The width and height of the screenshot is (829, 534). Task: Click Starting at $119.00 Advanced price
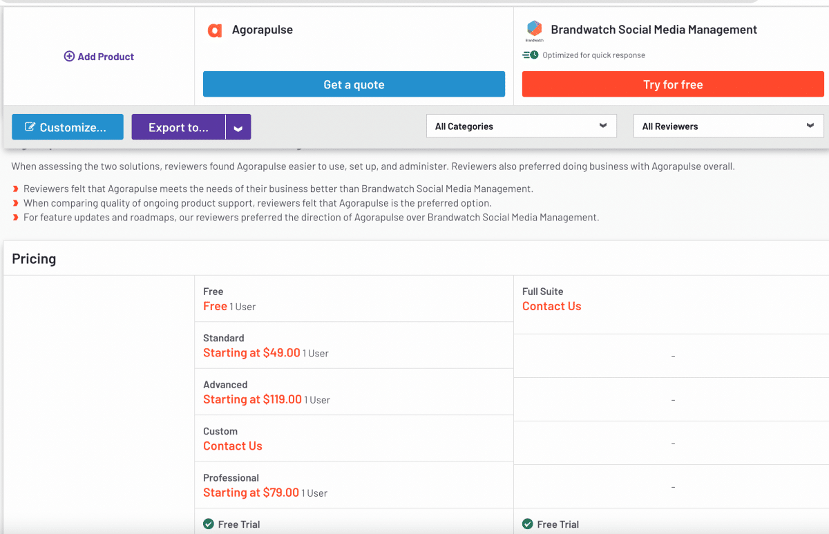252,399
